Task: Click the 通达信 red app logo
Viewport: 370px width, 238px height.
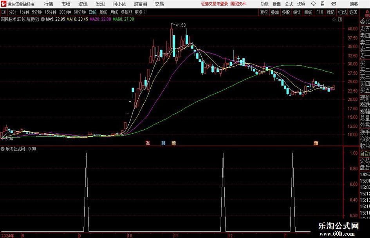Action: click(4, 4)
